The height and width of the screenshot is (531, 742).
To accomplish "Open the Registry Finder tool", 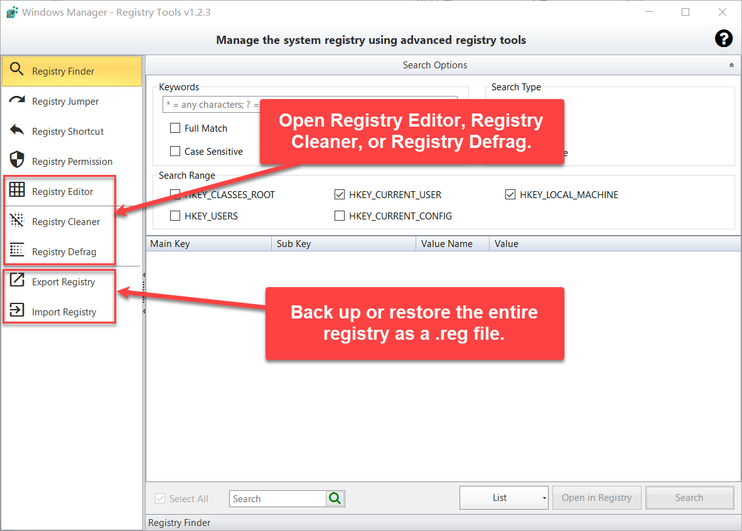I will pyautogui.click(x=72, y=71).
